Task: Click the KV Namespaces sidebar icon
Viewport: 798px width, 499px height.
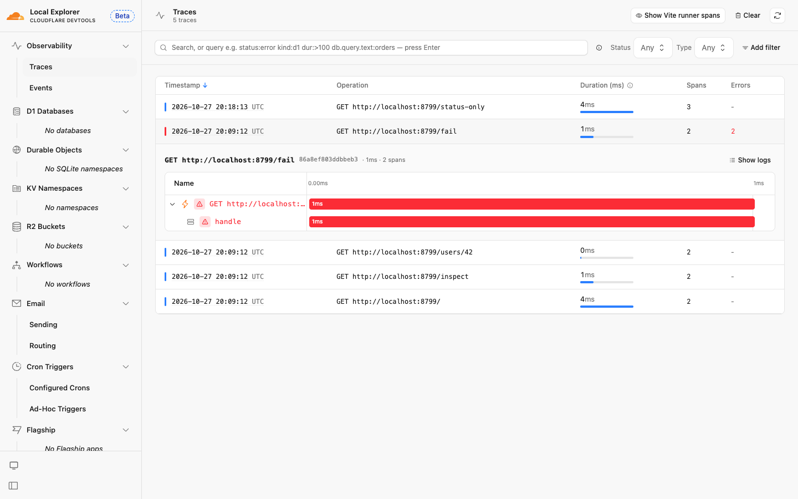Action: pos(17,189)
